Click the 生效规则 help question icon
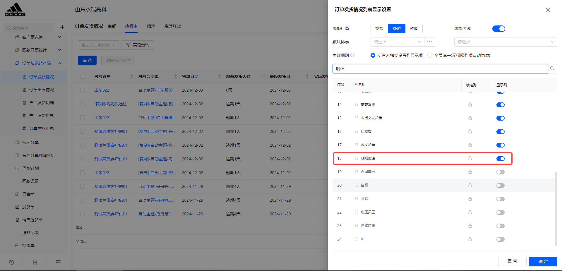 [x=352, y=55]
